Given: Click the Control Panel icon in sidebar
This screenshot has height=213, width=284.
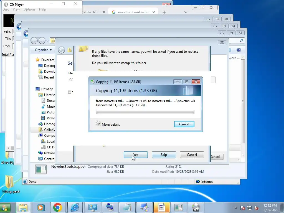Looking at the screenshot, I should [40, 159].
